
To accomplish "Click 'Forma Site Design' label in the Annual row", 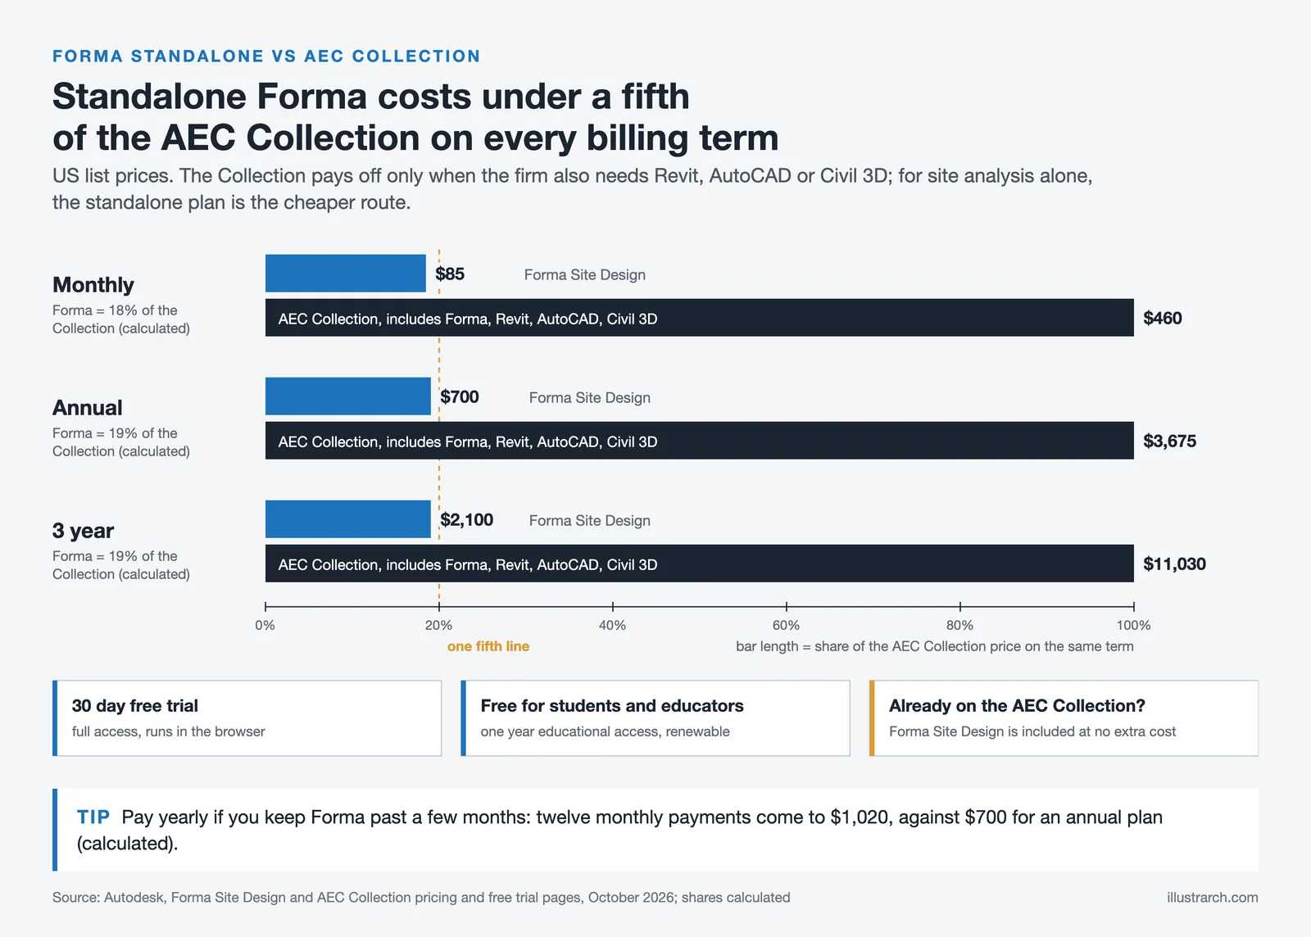I will point(590,398).
